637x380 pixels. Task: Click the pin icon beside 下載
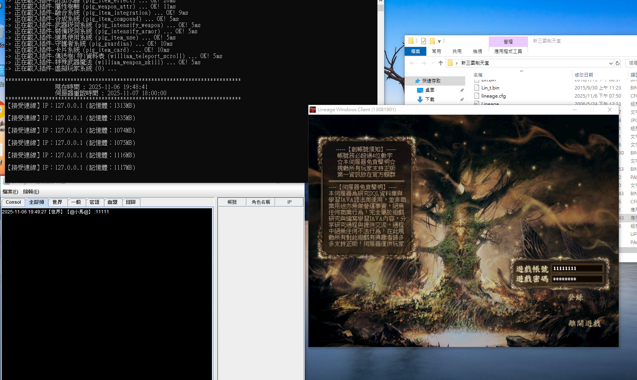[462, 100]
